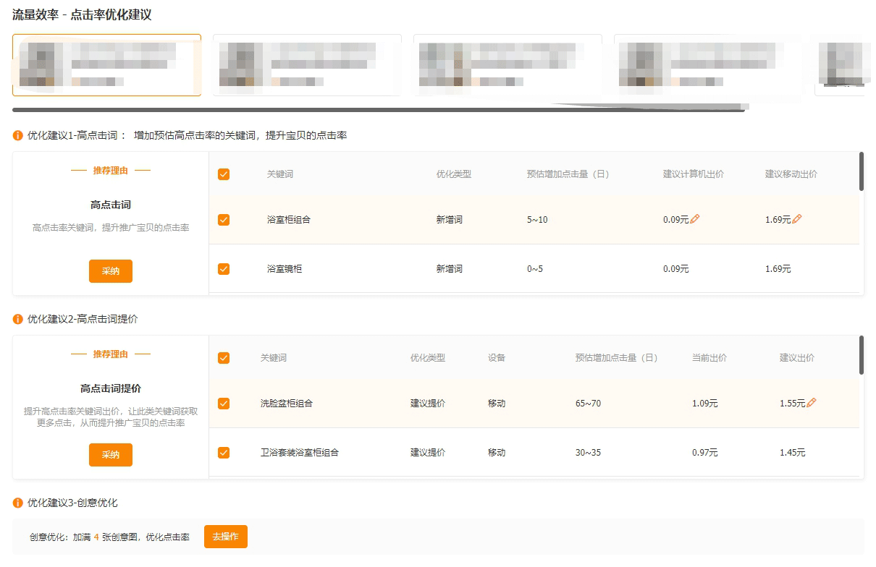Click info icon beside 优化建议3-创意优化
Image resolution: width=876 pixels, height=567 pixels.
pos(18,503)
